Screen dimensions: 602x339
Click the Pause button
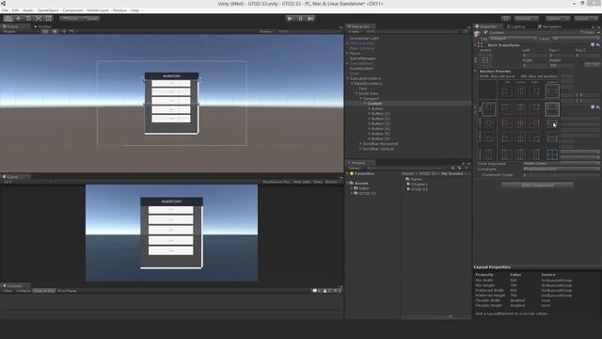click(x=300, y=19)
